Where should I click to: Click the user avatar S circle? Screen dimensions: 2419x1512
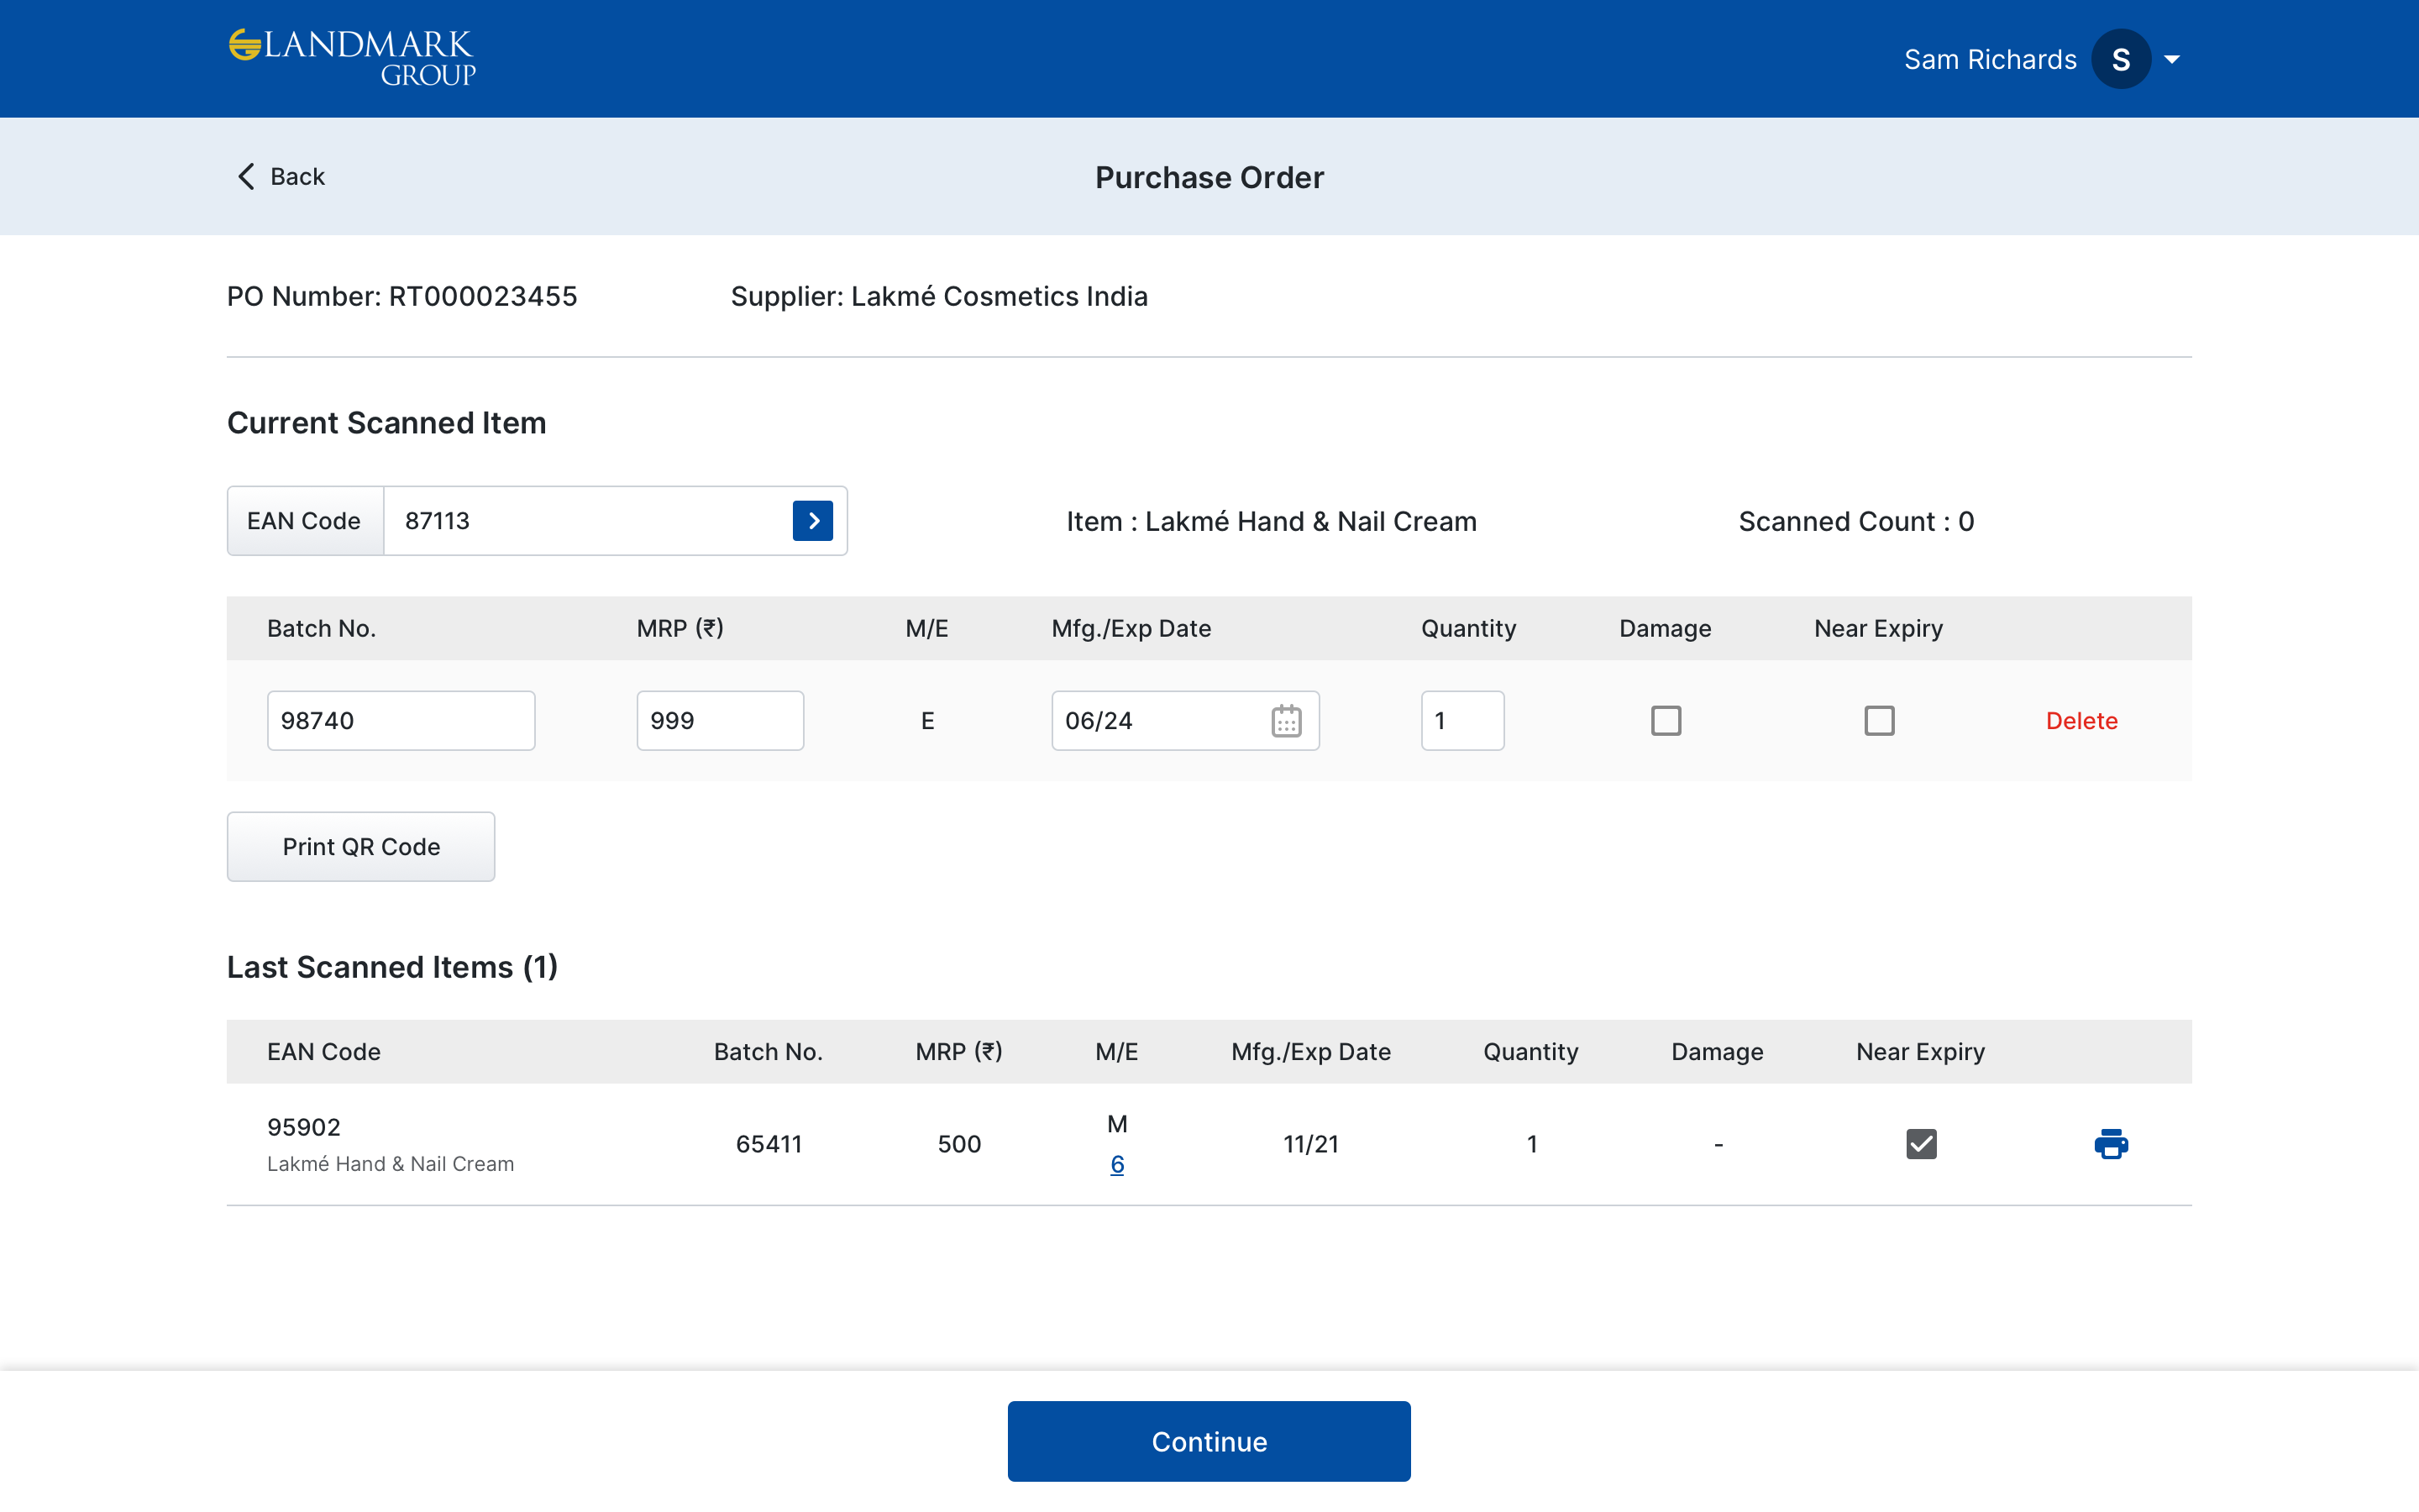(x=2120, y=60)
